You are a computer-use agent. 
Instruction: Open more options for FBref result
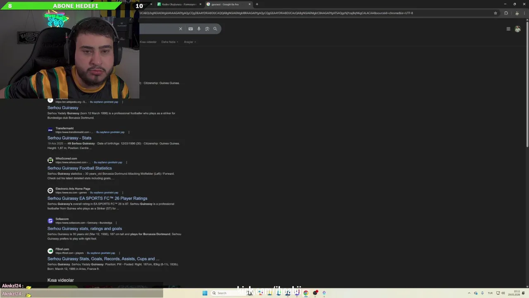tap(119, 253)
